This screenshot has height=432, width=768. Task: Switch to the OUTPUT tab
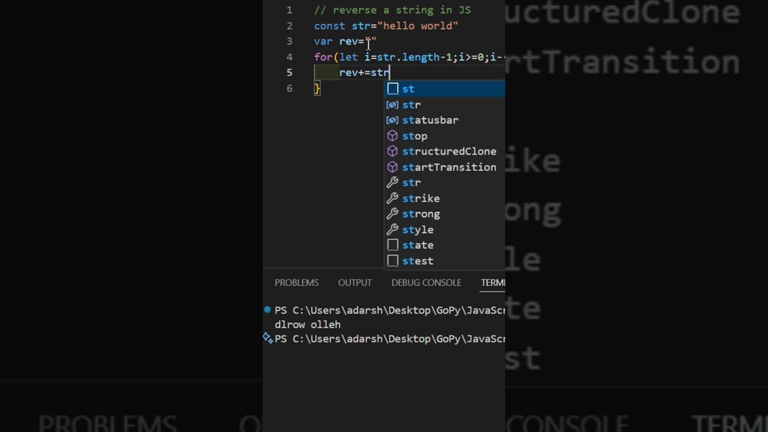(355, 283)
